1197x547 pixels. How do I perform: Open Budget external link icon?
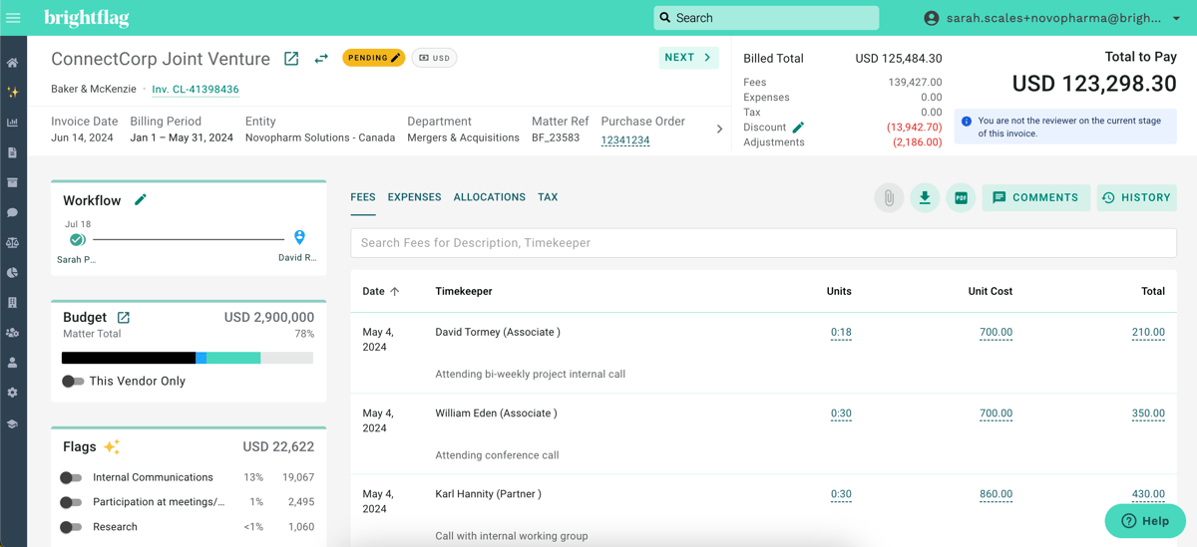coord(124,318)
